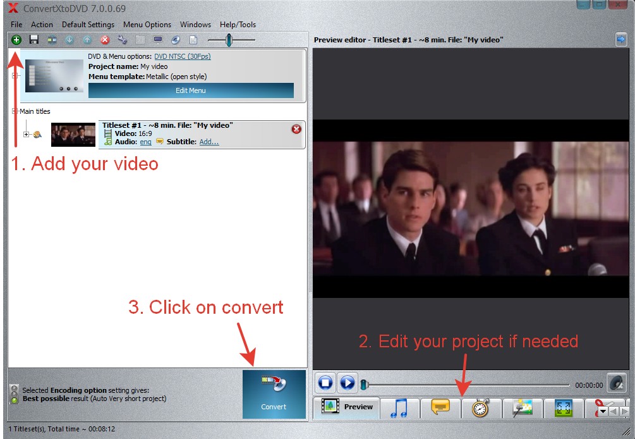The width and height of the screenshot is (635, 439).
Task: Remove Titleset #1 with its red X
Action: pos(296,129)
